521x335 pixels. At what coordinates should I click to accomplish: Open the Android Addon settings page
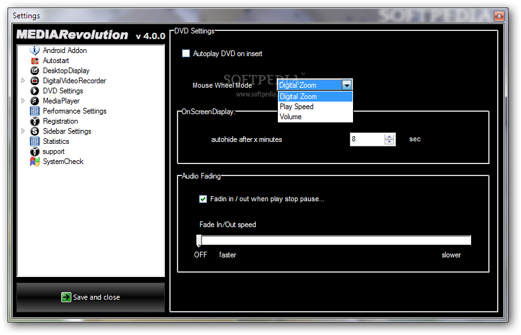pyautogui.click(x=65, y=50)
